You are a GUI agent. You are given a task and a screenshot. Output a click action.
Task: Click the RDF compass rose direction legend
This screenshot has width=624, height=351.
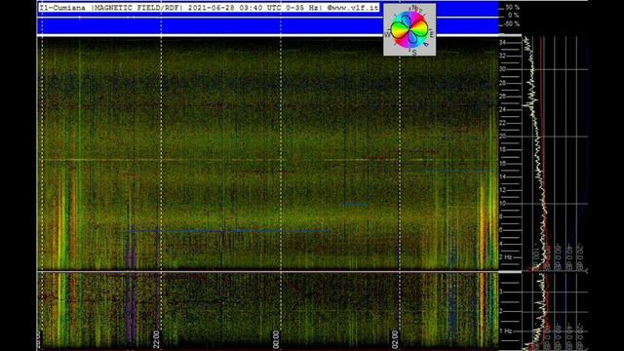tap(409, 30)
